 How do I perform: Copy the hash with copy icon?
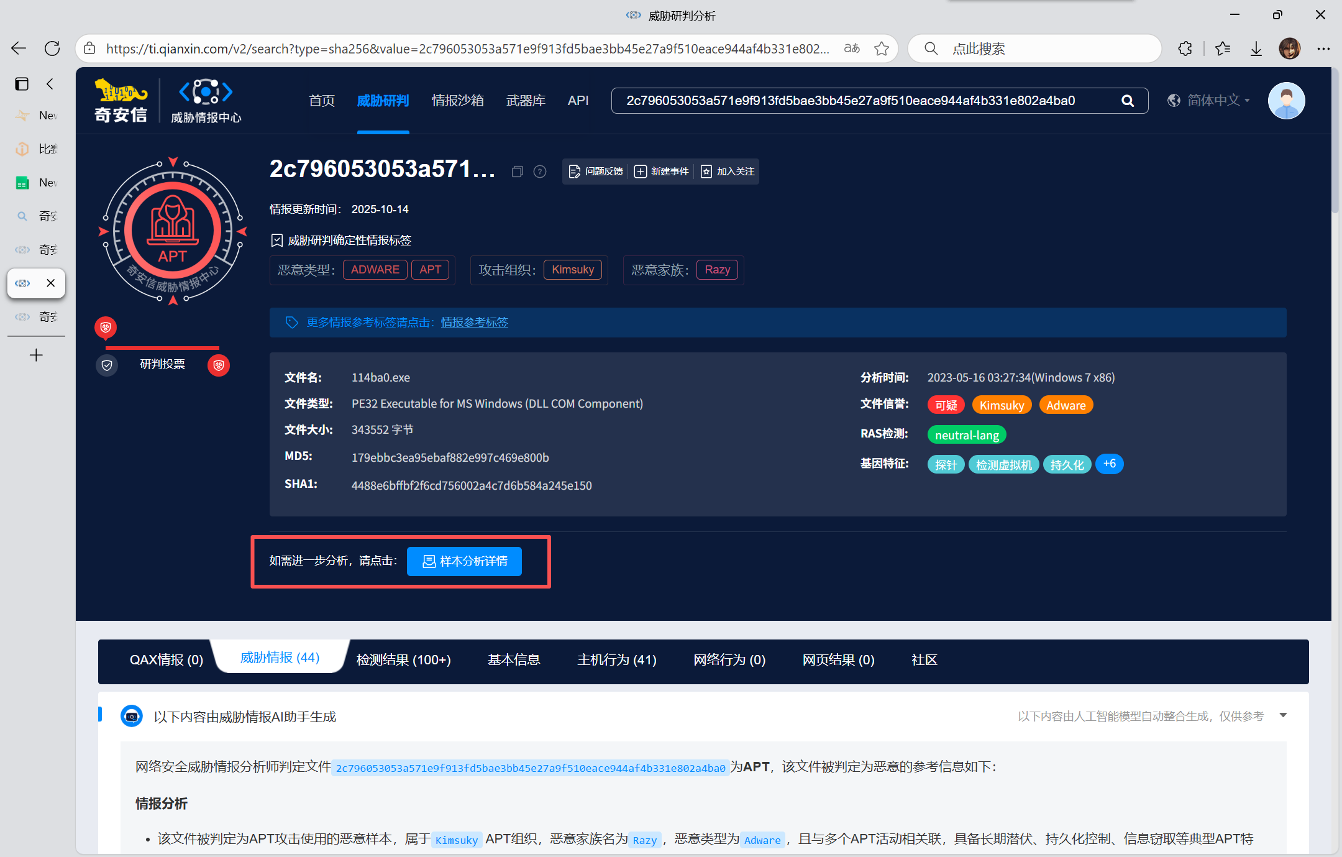coord(518,172)
